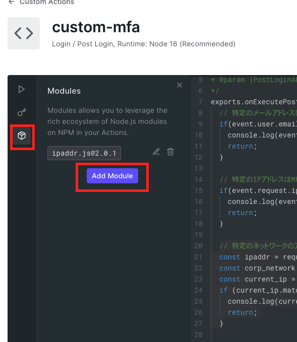Click code line 21 const ipaddr

point(258,257)
